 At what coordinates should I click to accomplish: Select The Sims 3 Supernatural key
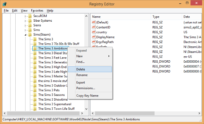[55, 104]
